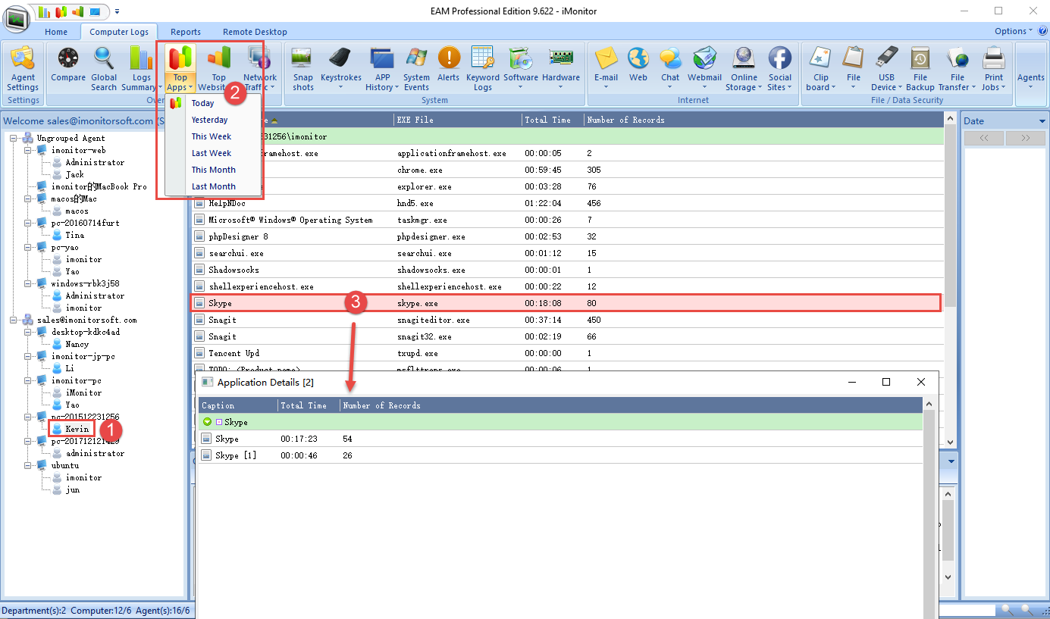Collapse the ubuntu computer node
The width and height of the screenshot is (1050, 619).
(28, 465)
